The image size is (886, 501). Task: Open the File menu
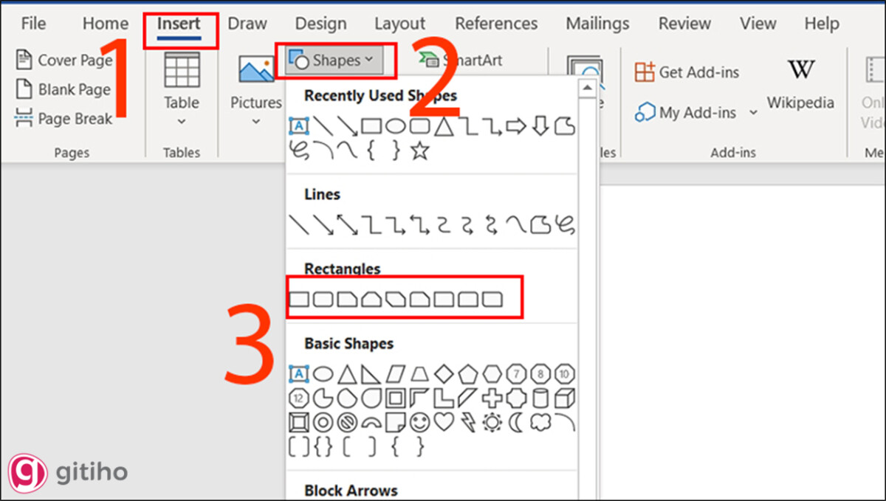[33, 24]
